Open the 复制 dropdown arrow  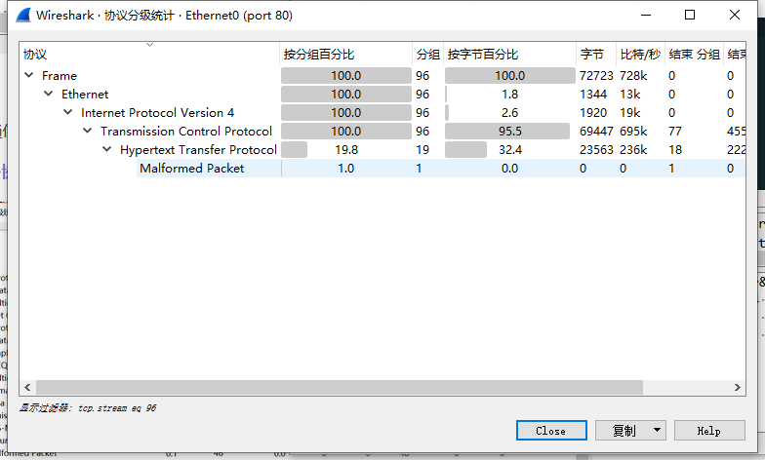657,431
